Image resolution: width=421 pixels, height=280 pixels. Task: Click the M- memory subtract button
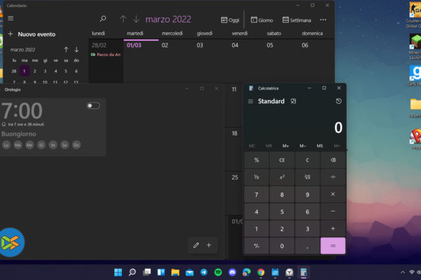(303, 146)
